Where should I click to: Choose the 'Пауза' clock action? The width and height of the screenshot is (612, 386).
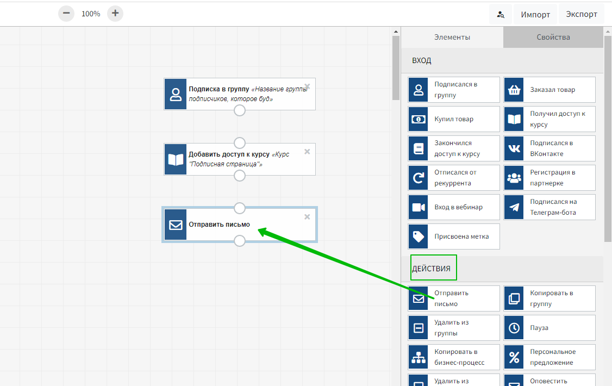549,328
